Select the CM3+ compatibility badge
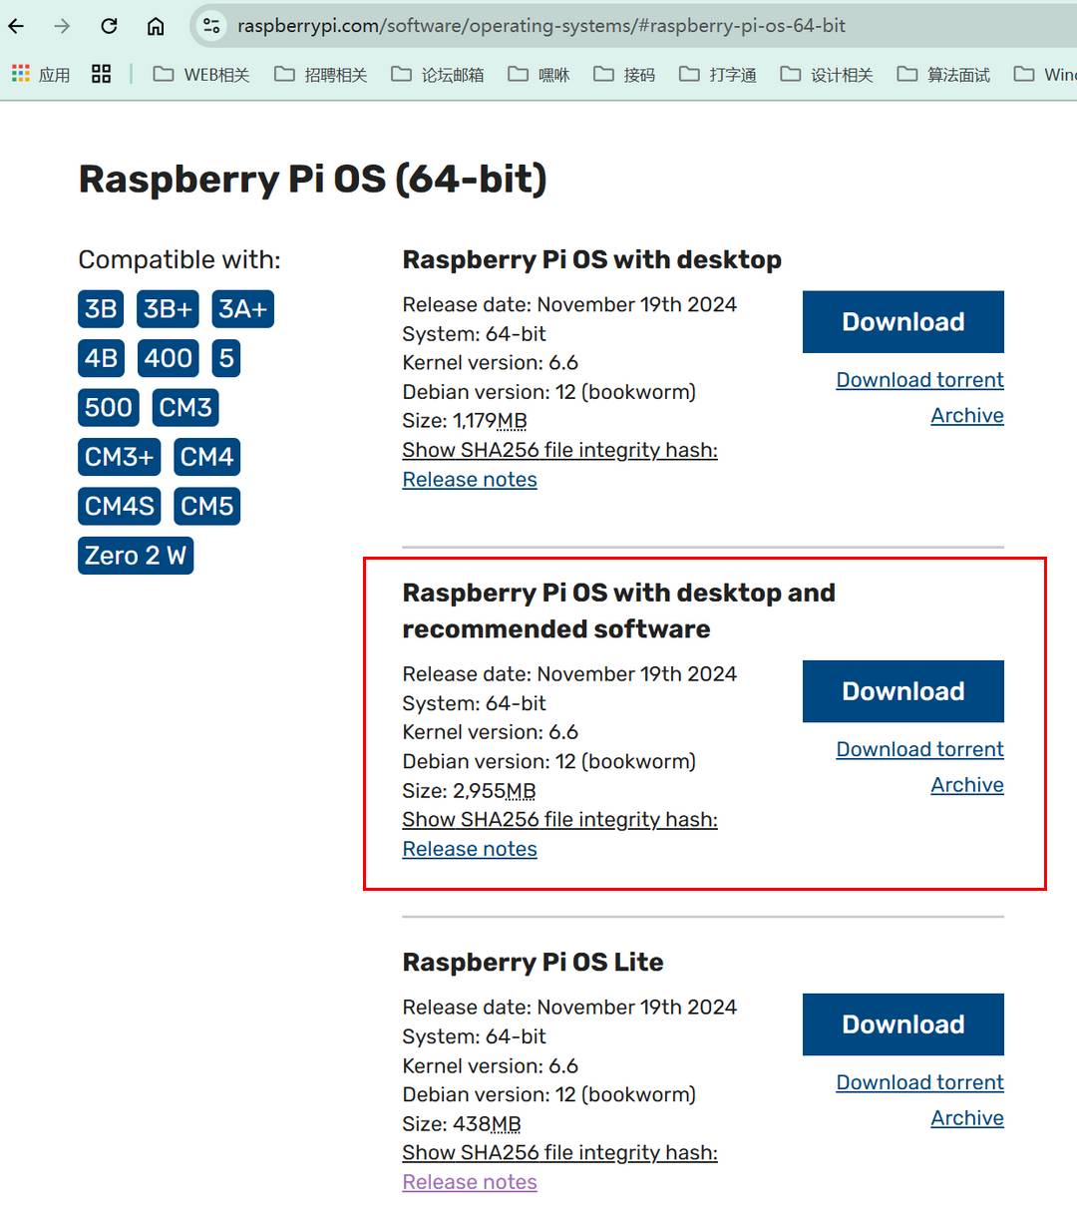Screen dimensions: 1077x1221 pos(120,457)
